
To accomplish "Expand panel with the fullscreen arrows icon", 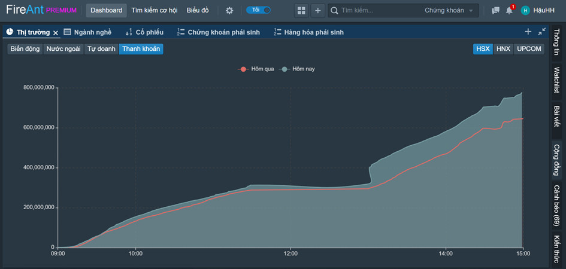I will coord(541,32).
